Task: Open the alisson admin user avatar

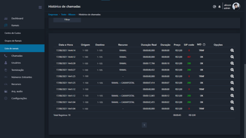Action: pos(236,6)
